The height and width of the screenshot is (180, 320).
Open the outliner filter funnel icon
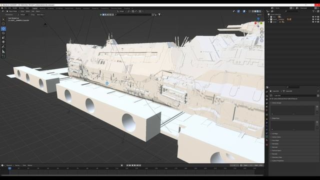pyautogui.click(x=313, y=11)
